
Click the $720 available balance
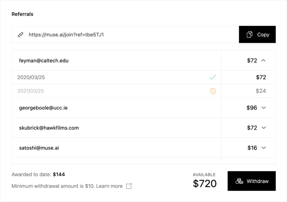[205, 183]
